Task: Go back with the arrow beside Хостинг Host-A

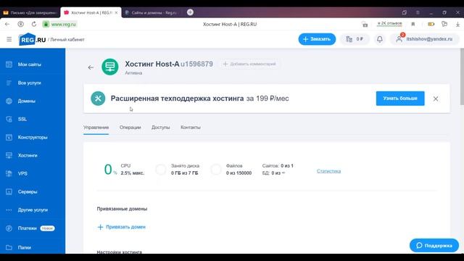Action: coord(91,67)
